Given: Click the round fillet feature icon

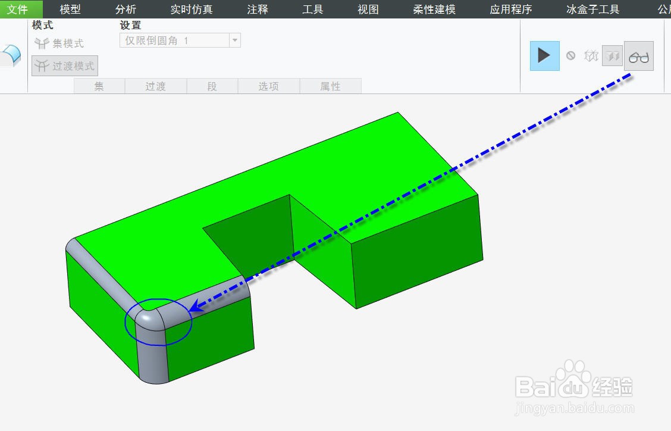Looking at the screenshot, I should point(11,56).
